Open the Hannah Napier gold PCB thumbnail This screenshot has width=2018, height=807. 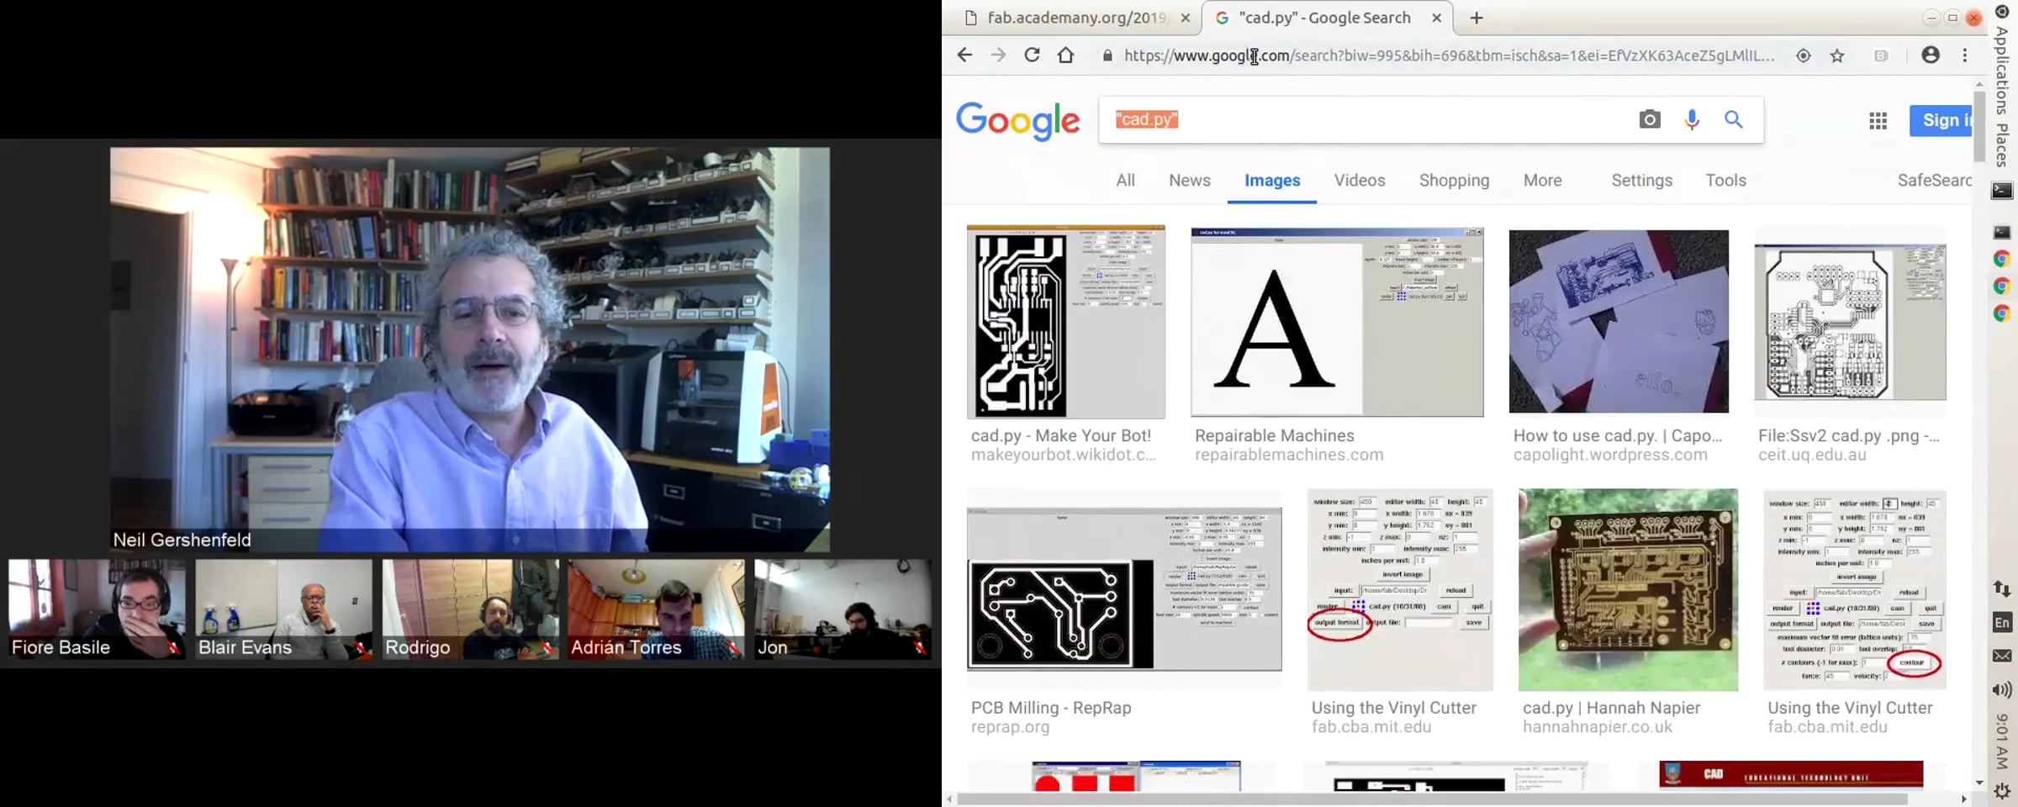[x=1628, y=589]
